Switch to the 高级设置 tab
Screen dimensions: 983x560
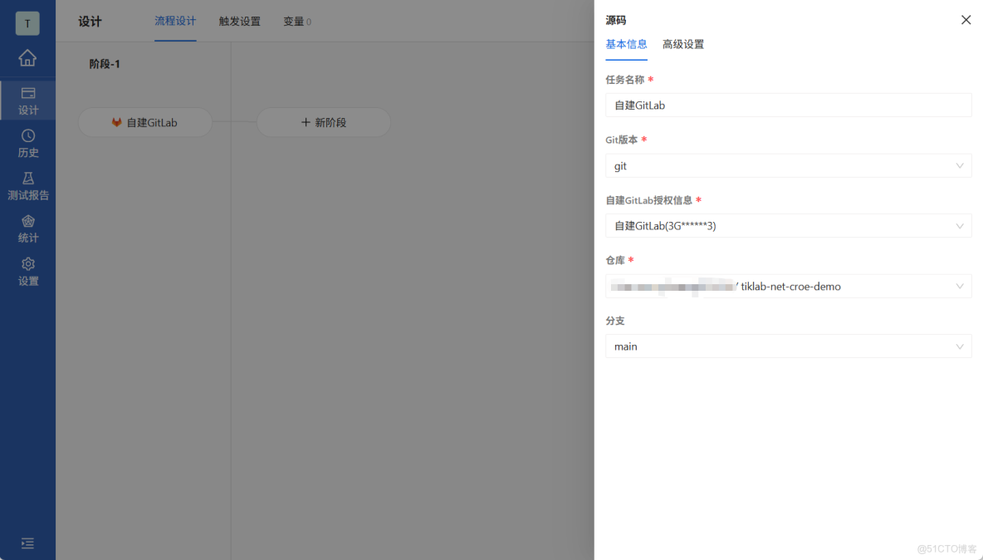click(x=683, y=44)
